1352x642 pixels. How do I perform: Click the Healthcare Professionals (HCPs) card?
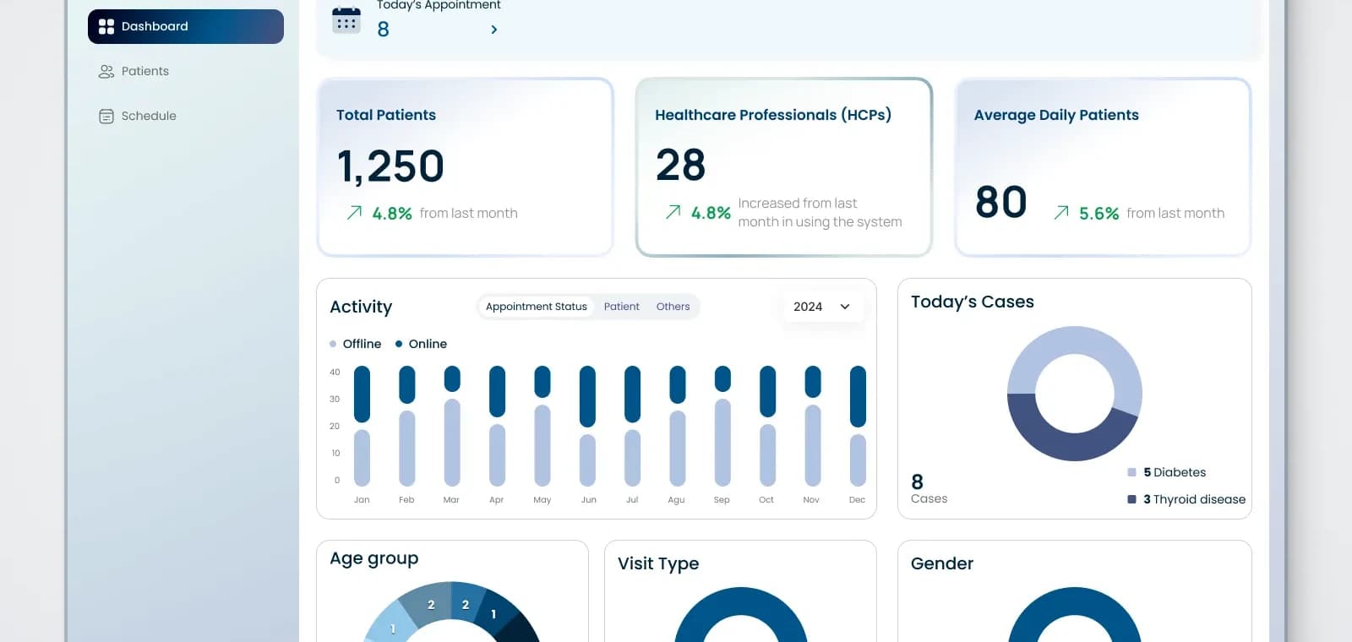click(784, 167)
